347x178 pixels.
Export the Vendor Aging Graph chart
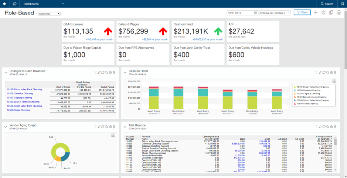tap(113, 135)
